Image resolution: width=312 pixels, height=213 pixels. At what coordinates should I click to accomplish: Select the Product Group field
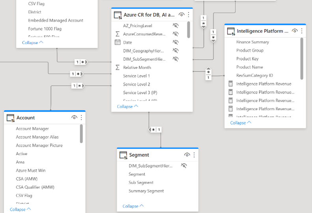[250, 50]
